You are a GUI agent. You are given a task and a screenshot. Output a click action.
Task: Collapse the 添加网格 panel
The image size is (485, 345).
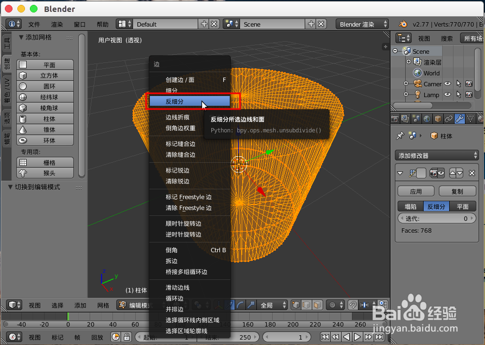(21, 37)
